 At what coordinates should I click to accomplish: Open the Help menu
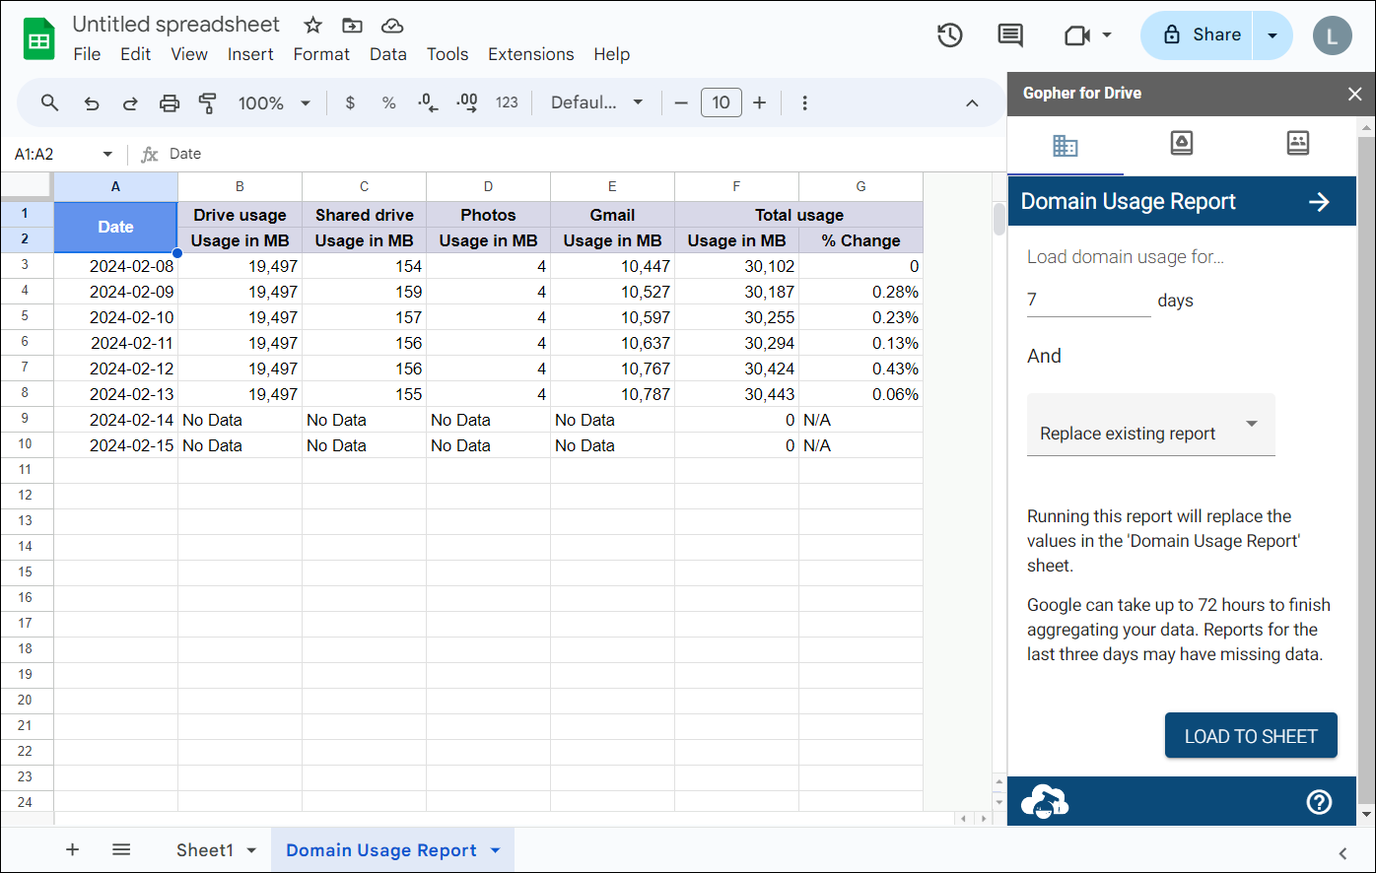point(611,54)
